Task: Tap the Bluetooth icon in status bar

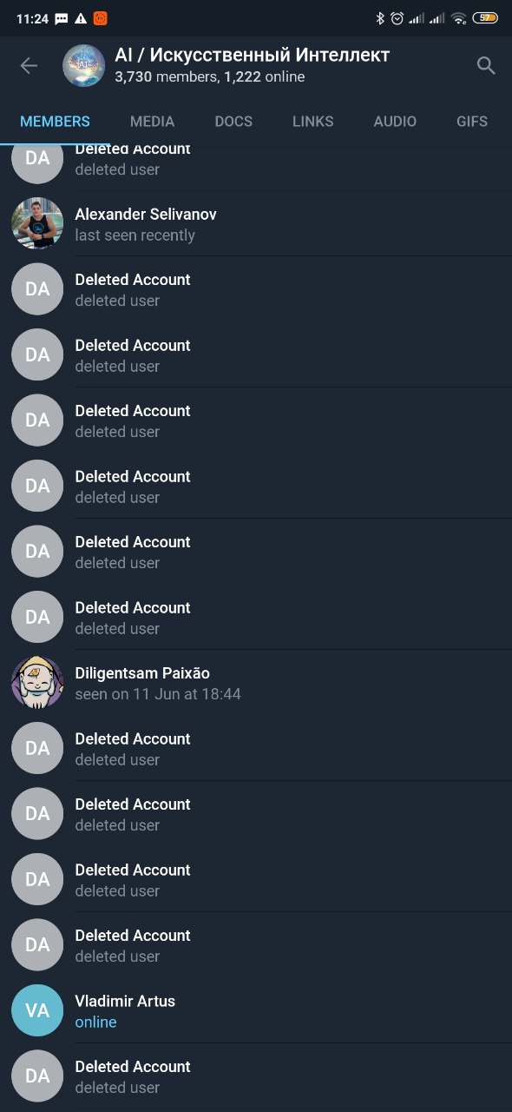Action: pyautogui.click(x=380, y=18)
